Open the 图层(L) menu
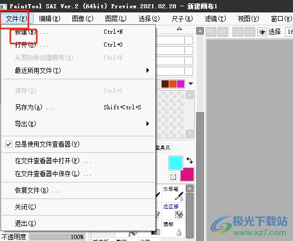293x241 pixels. tap(116, 19)
